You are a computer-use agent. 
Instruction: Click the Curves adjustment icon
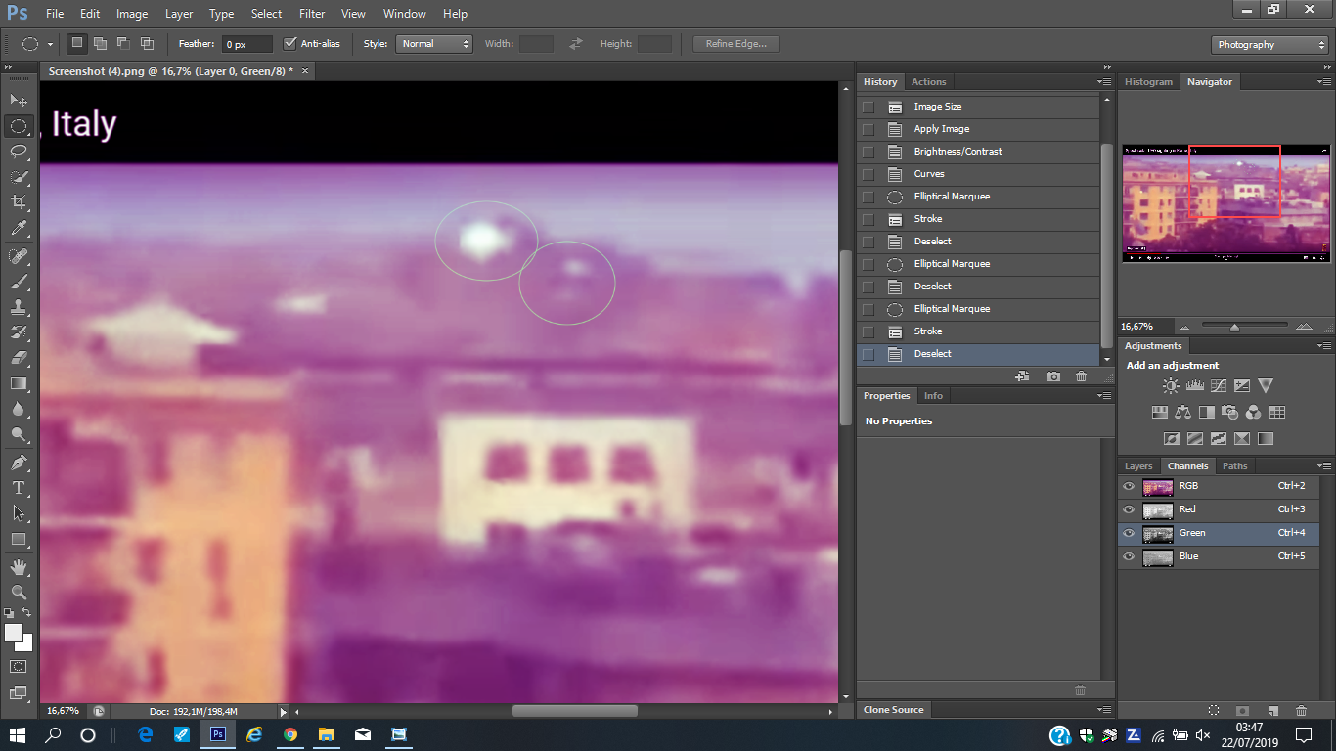[x=1219, y=386]
